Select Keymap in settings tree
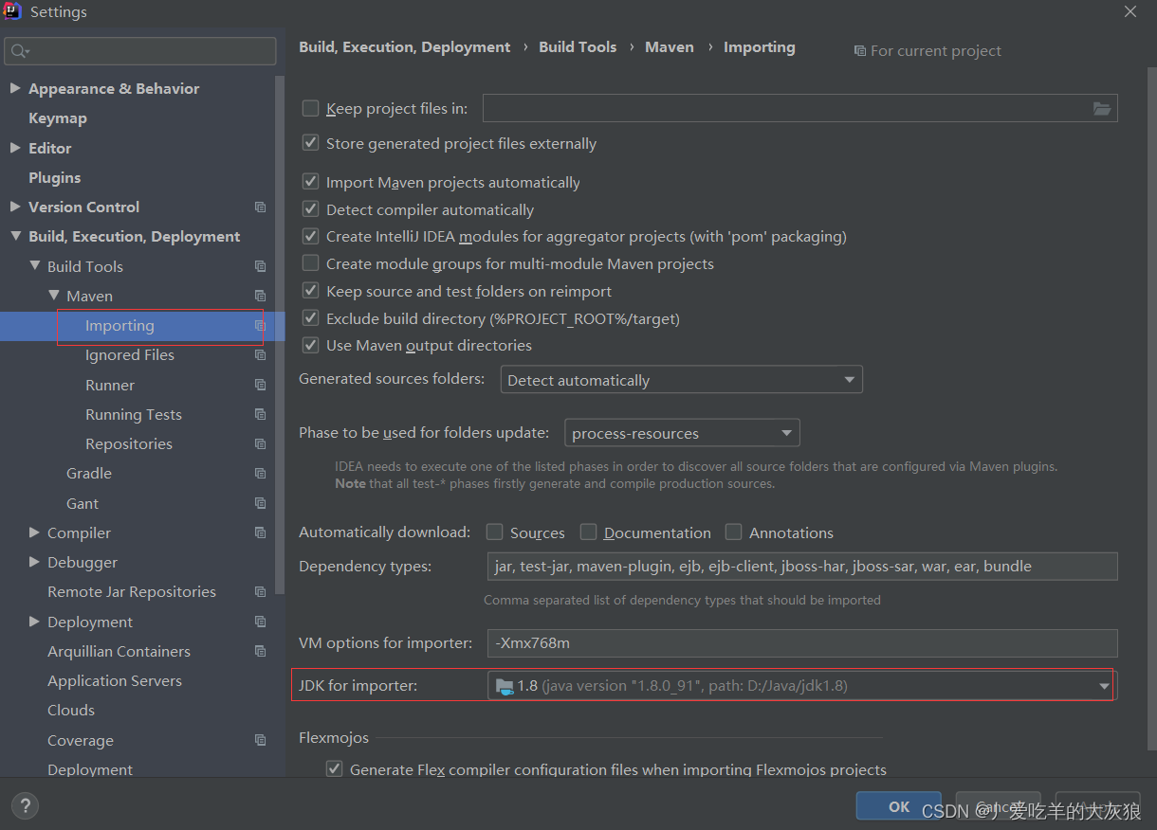The image size is (1157, 830). (58, 118)
